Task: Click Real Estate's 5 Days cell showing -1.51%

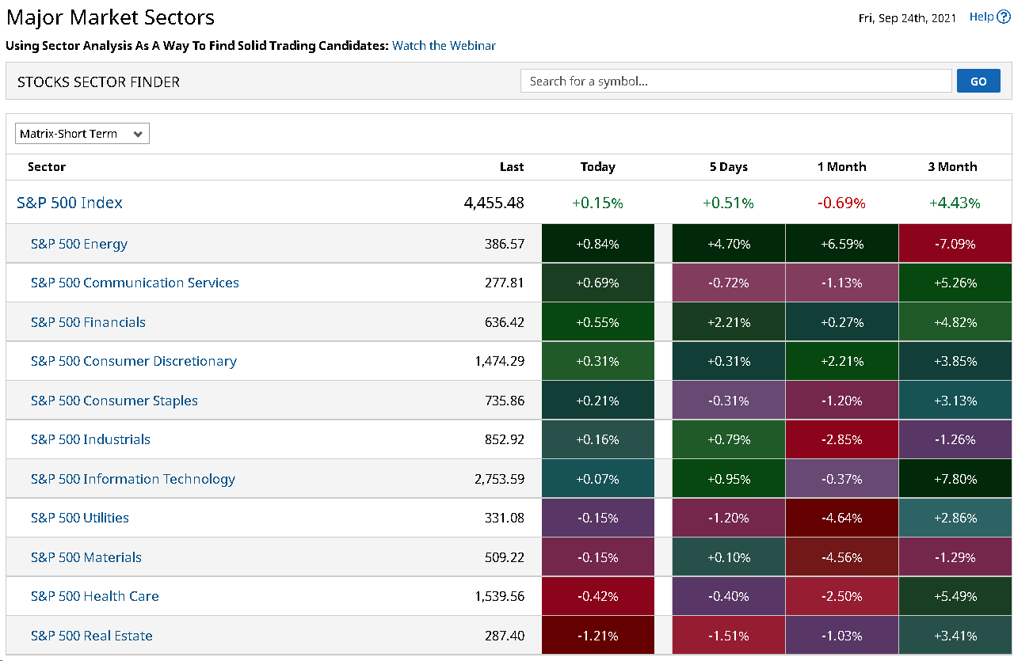Action: (x=729, y=636)
